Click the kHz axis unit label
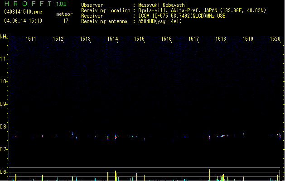285x181 pixels. tap(4, 37)
